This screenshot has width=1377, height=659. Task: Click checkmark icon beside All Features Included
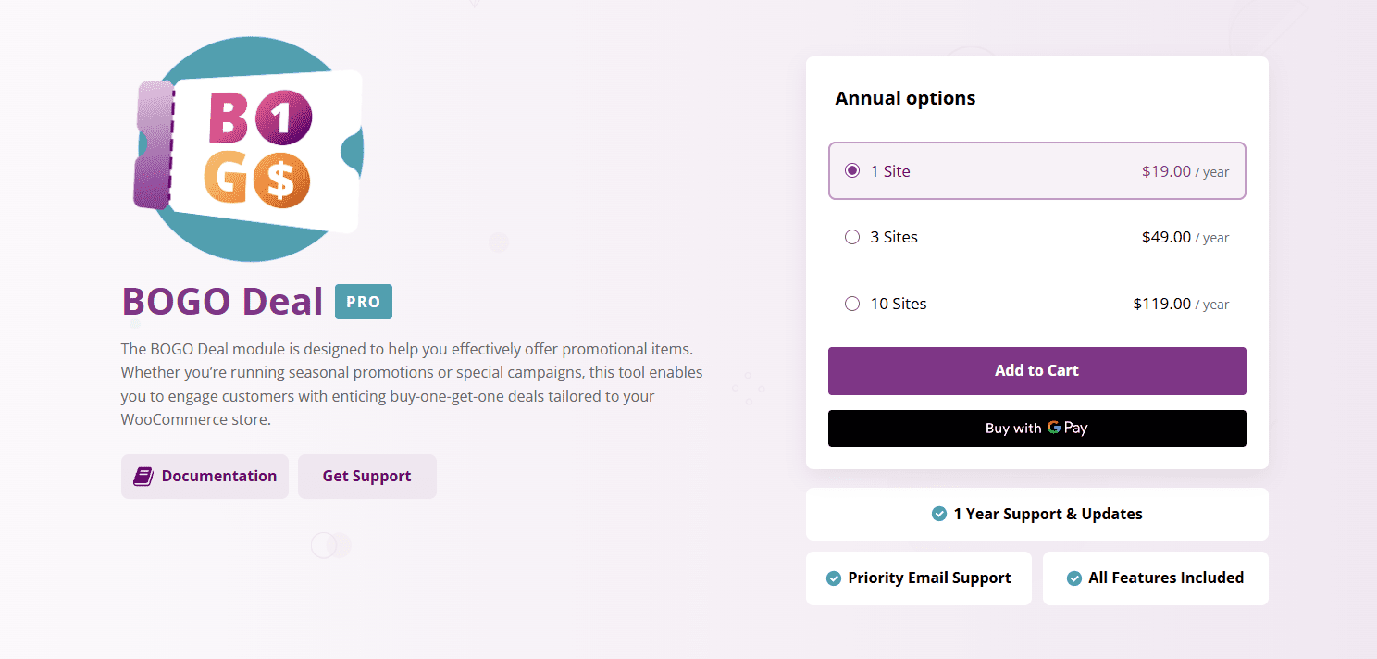point(1074,578)
